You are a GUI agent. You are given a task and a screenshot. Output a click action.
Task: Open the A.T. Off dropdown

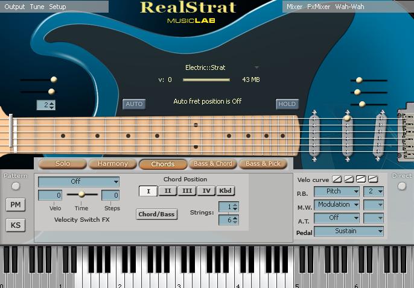337,218
